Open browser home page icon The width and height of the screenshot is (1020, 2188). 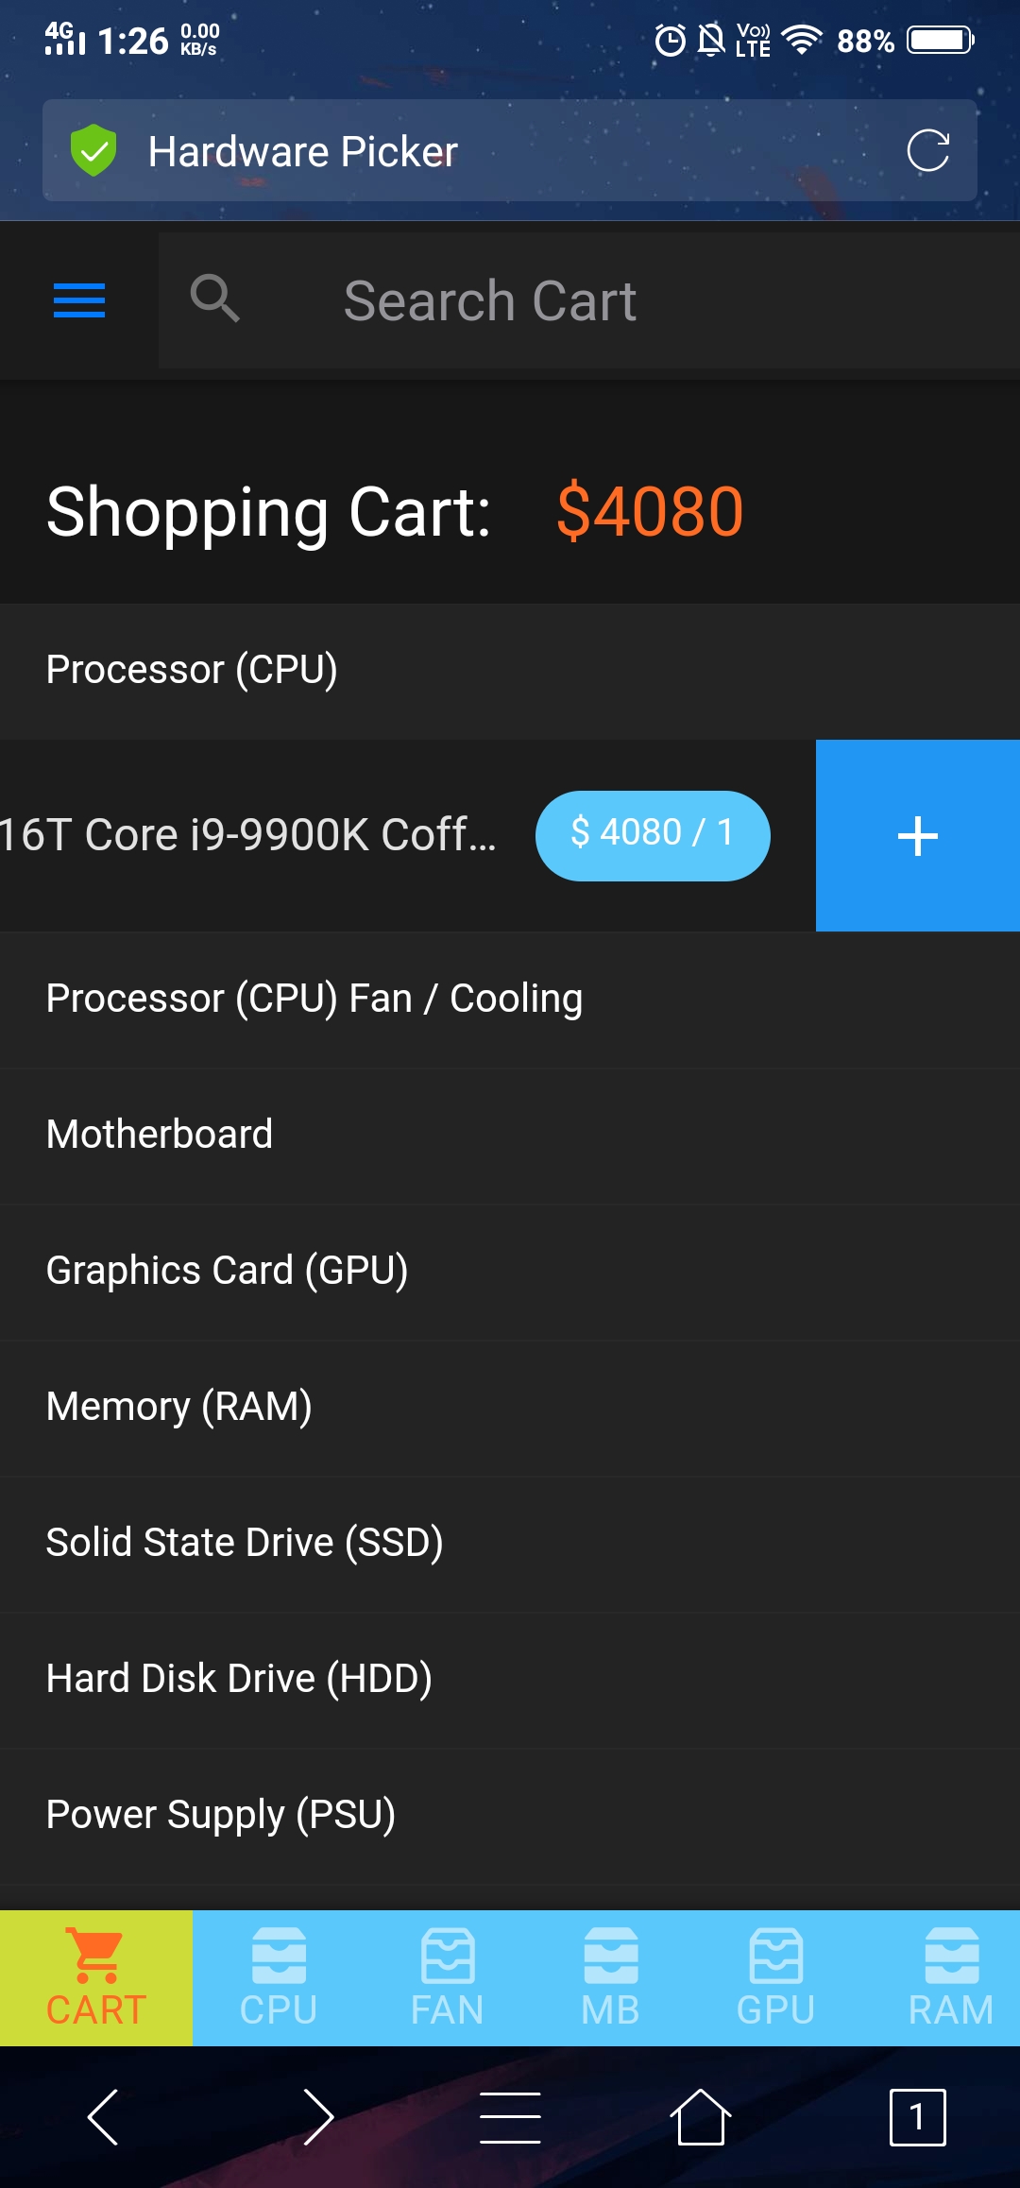point(700,2117)
